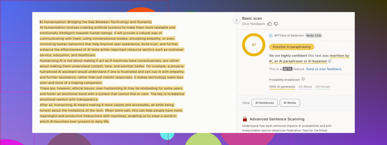
Task: Click the yellow AI donut chart
Action: click(253, 45)
